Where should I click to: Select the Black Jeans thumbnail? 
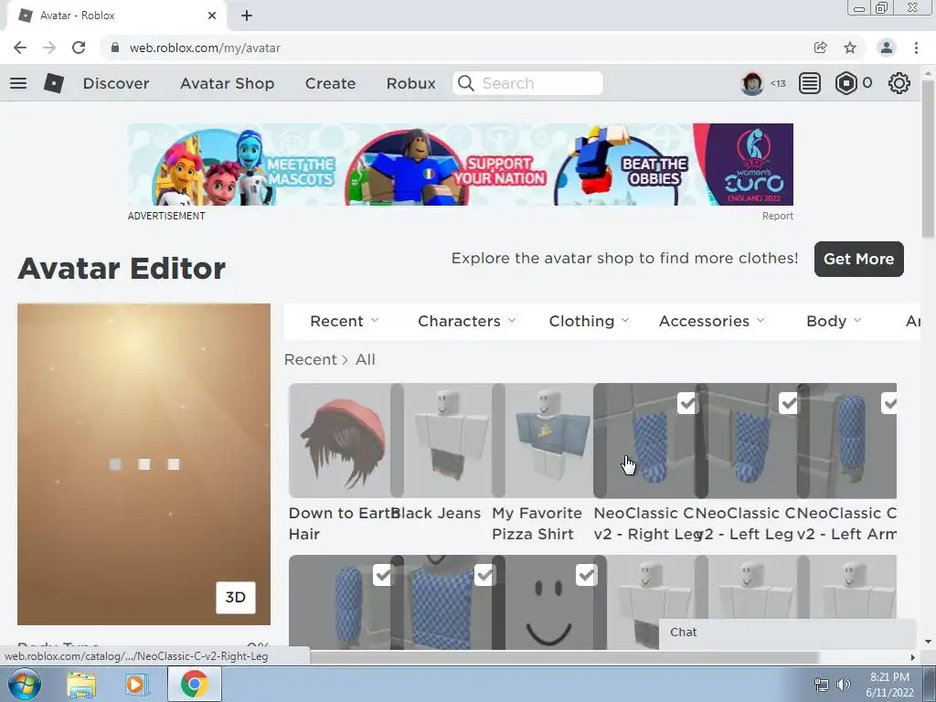pos(443,441)
